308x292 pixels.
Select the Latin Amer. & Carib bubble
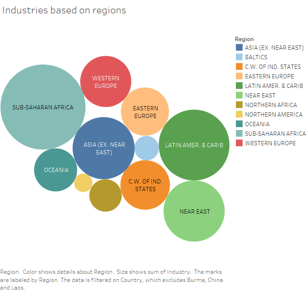click(194, 145)
